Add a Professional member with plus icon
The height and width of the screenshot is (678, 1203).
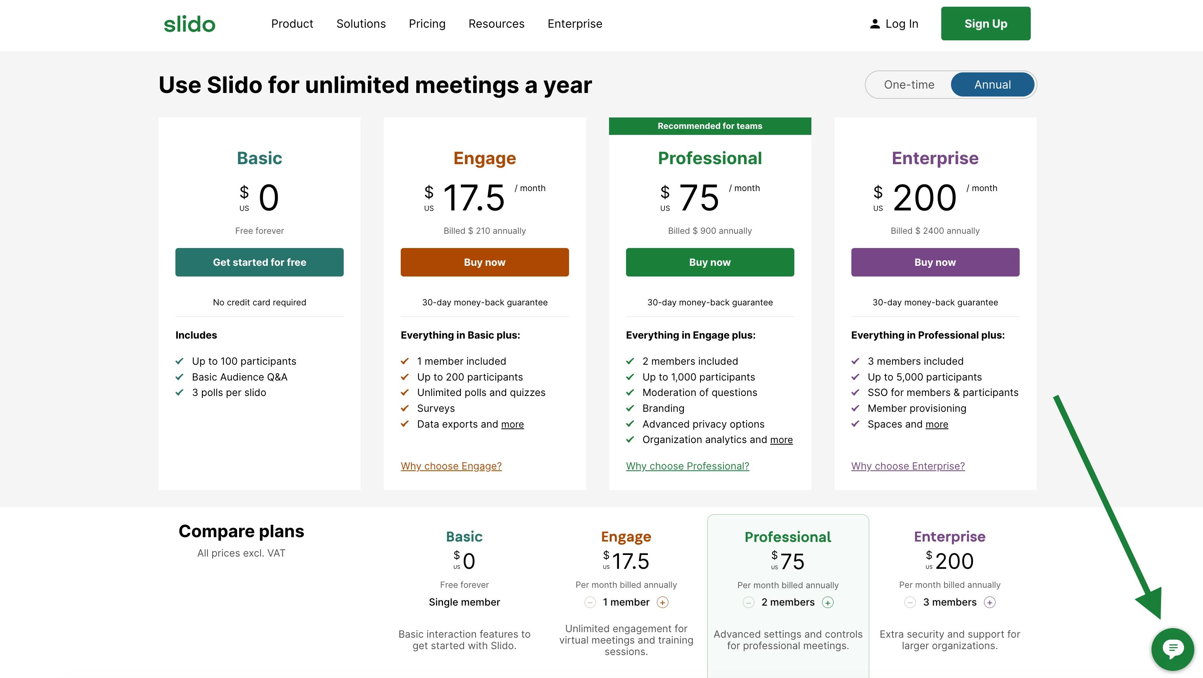(x=828, y=603)
